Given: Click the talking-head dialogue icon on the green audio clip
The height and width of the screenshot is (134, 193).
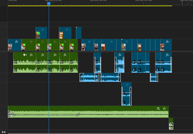Looking at the screenshot, I should (x=25, y=55).
